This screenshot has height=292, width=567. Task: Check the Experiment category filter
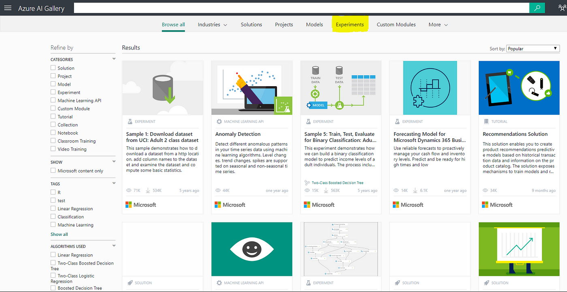click(x=53, y=92)
